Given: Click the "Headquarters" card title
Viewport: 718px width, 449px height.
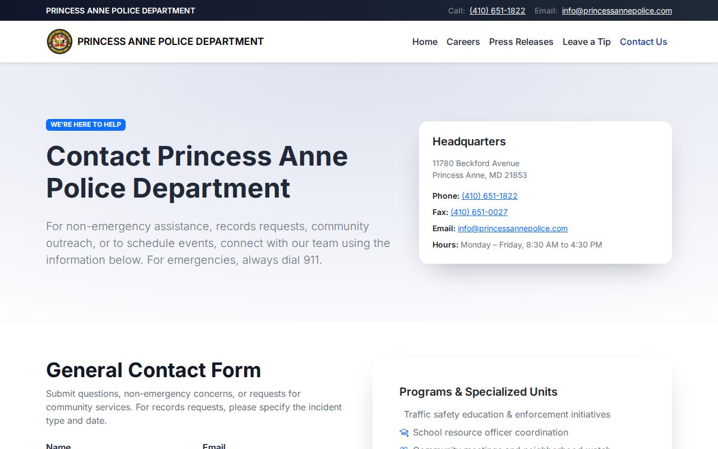Looking at the screenshot, I should coord(469,141).
